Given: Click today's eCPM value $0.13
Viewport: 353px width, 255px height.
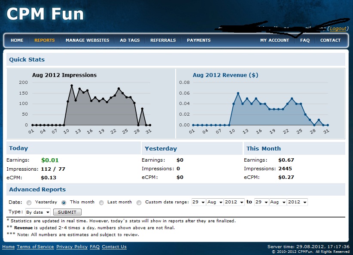Looking at the screenshot, I should (49, 178).
